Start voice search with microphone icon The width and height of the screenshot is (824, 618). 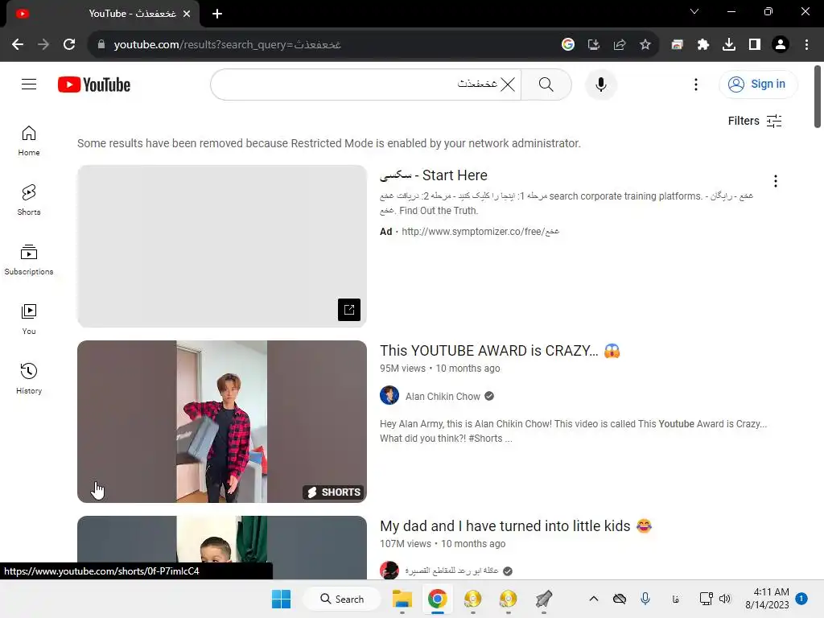coord(600,84)
